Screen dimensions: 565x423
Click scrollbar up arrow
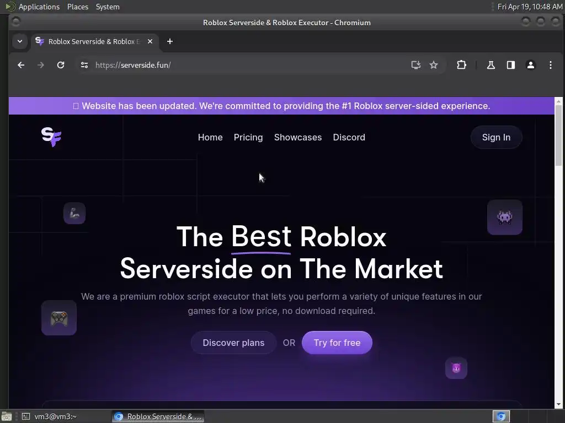click(x=558, y=101)
